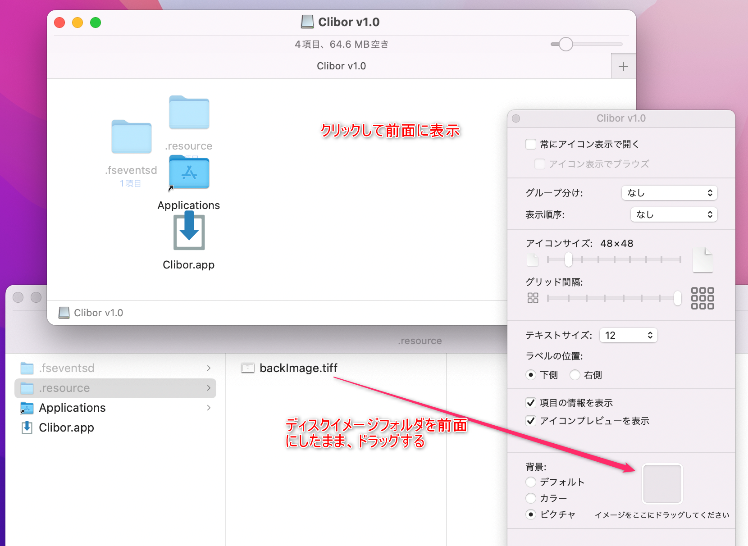The image size is (748, 546).
Task: Click the large grid spacing icon
Action: (x=702, y=298)
